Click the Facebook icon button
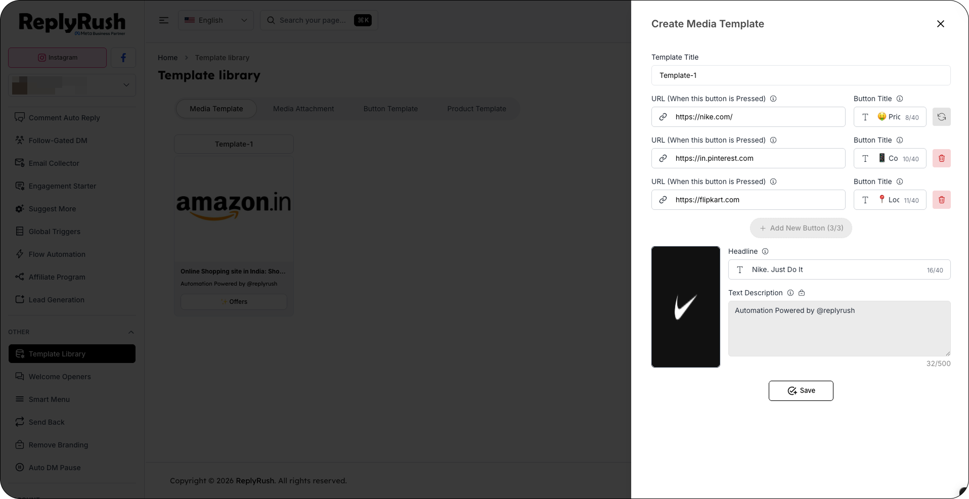Image resolution: width=969 pixels, height=499 pixels. (x=123, y=58)
